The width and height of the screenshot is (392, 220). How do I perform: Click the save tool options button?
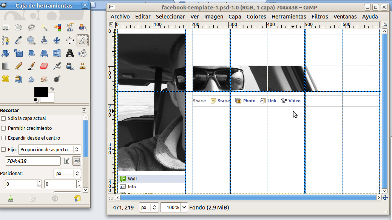point(11,198)
